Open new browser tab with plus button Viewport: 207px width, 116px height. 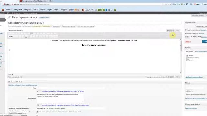(50, 1)
